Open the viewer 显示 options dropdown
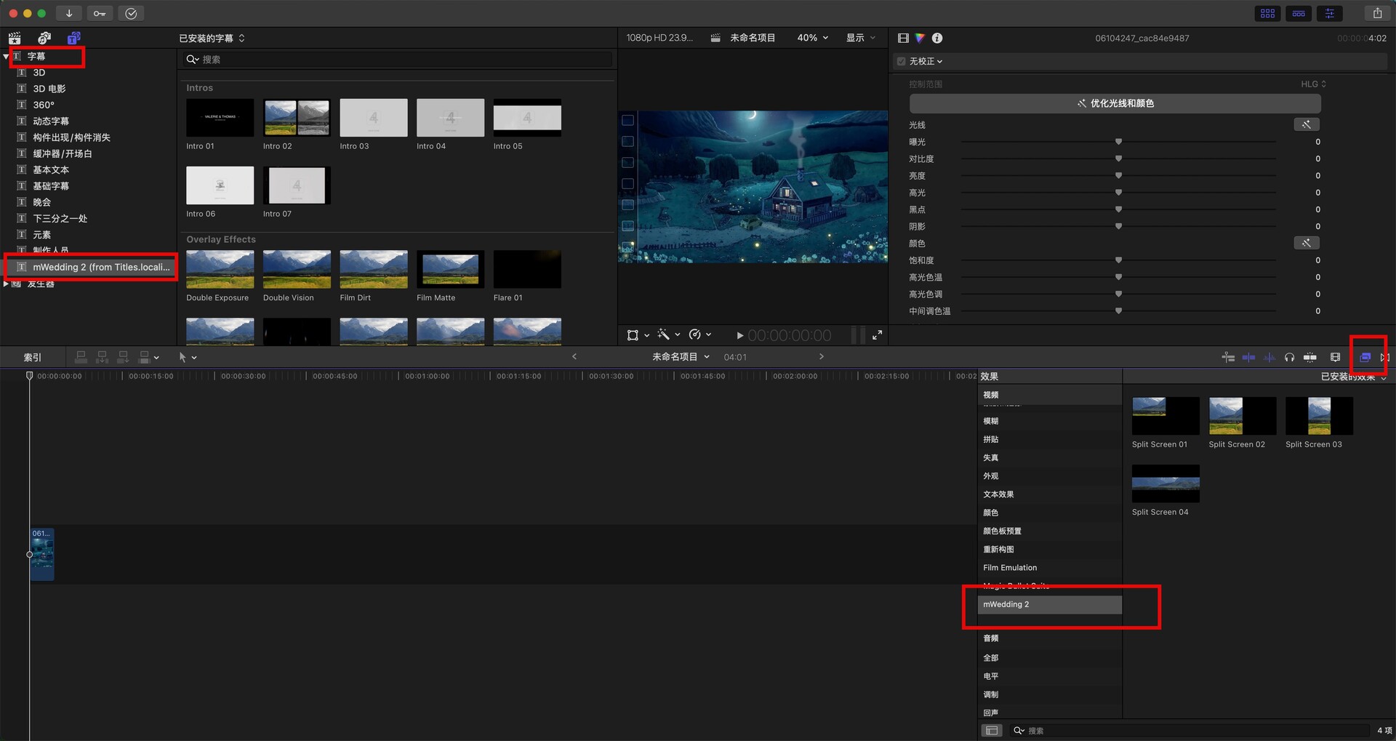The width and height of the screenshot is (1396, 741). tap(861, 38)
